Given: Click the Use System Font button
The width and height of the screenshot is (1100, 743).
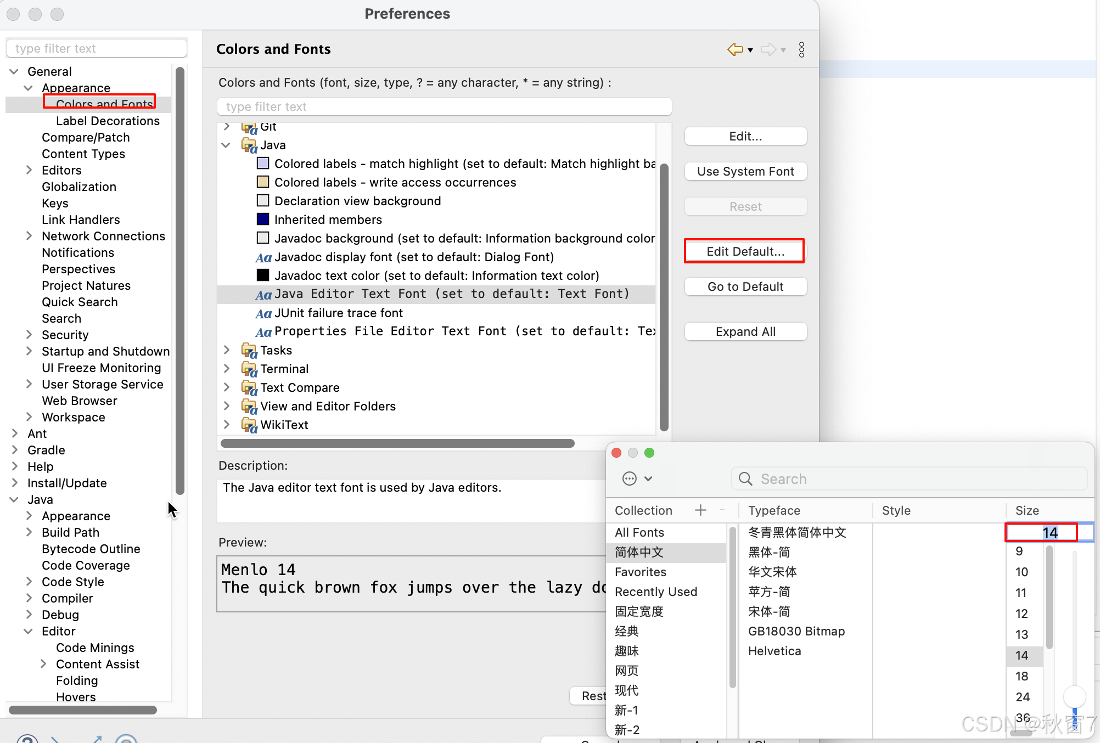Looking at the screenshot, I should coord(745,171).
